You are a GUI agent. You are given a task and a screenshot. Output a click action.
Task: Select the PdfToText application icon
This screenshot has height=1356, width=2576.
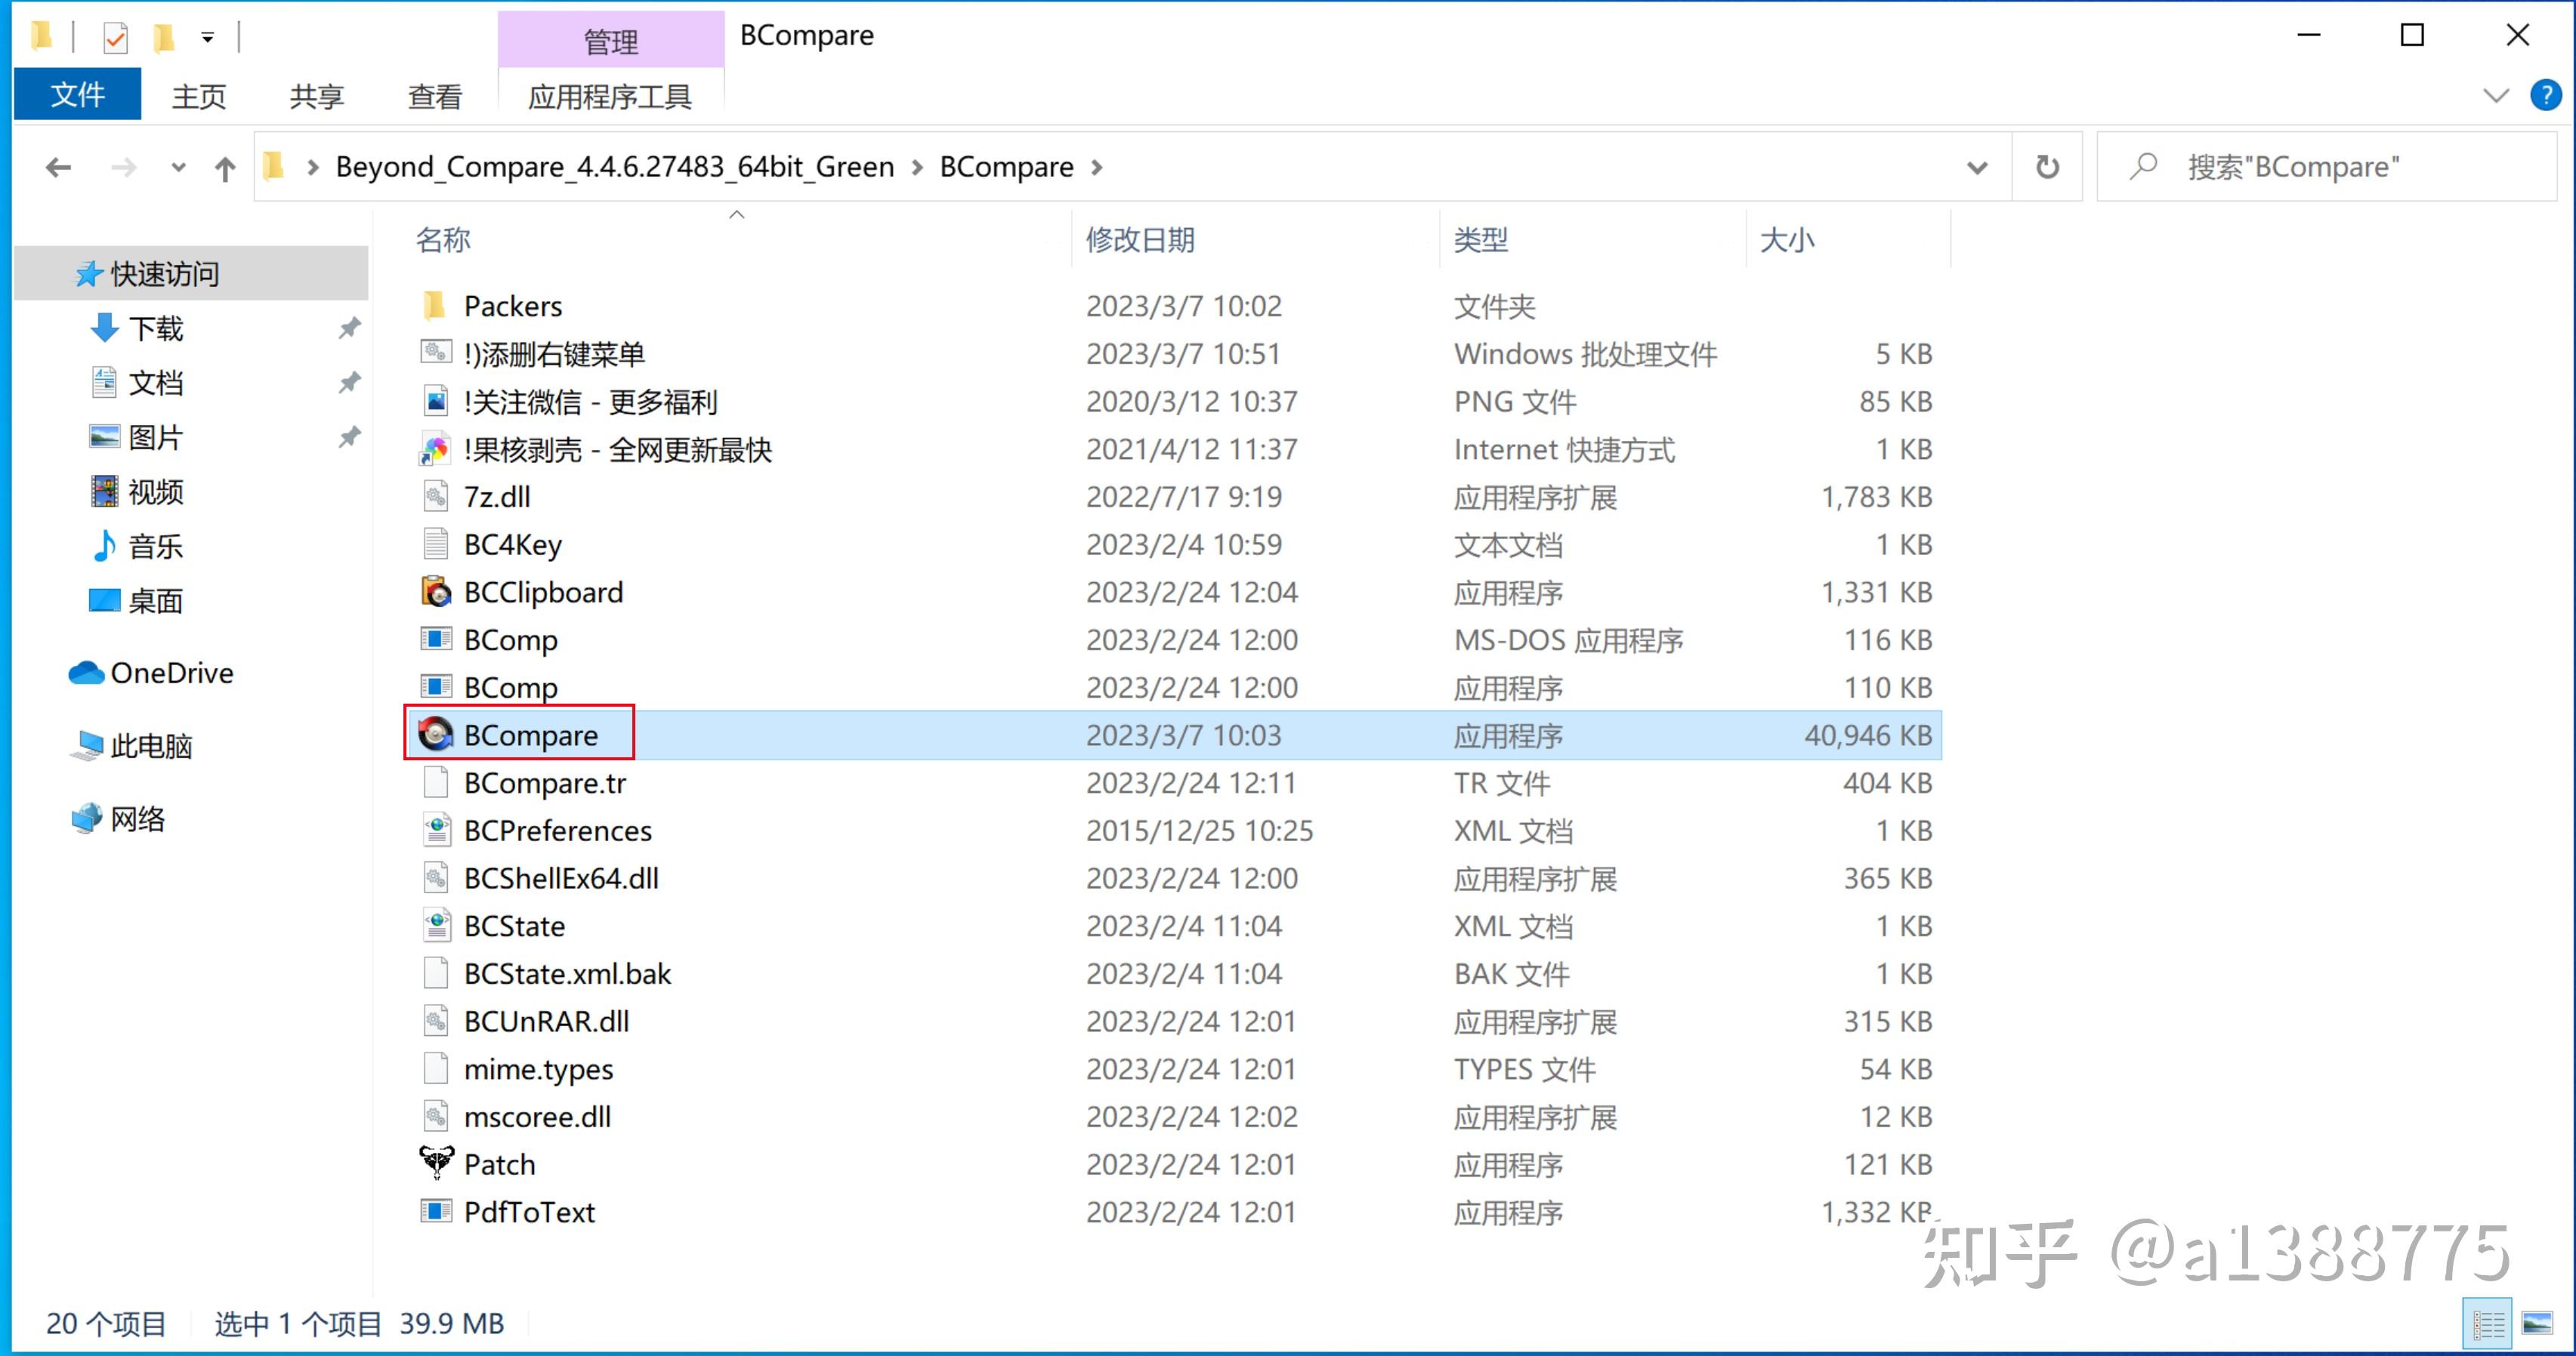click(435, 1211)
